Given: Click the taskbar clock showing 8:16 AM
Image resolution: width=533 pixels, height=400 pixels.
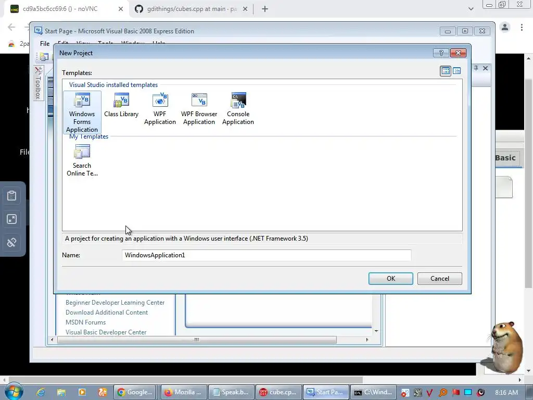Looking at the screenshot, I should coord(506,392).
